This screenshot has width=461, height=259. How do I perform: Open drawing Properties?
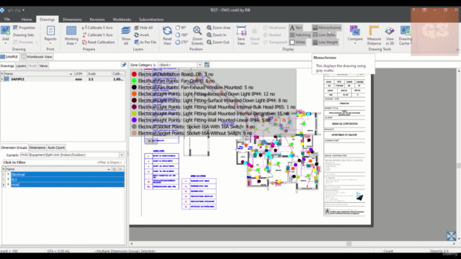pos(24,27)
